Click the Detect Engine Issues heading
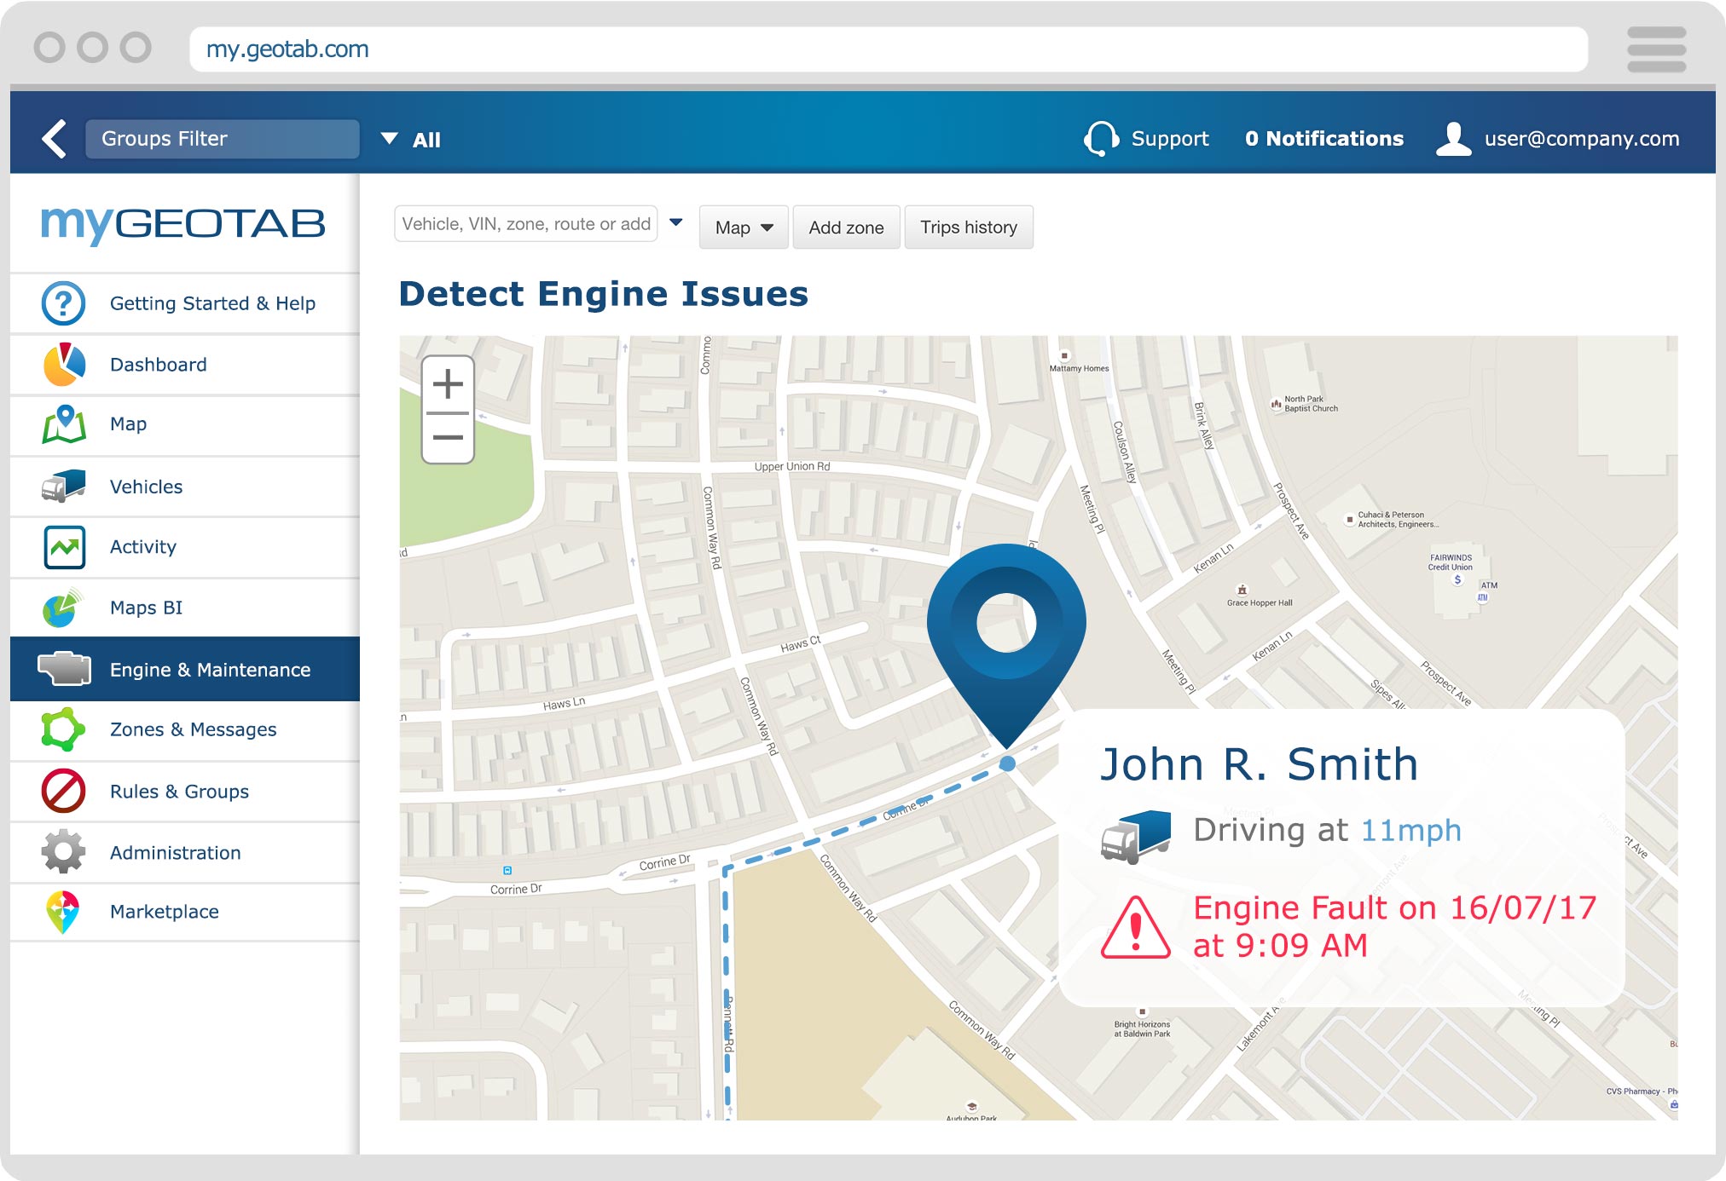 click(x=604, y=294)
